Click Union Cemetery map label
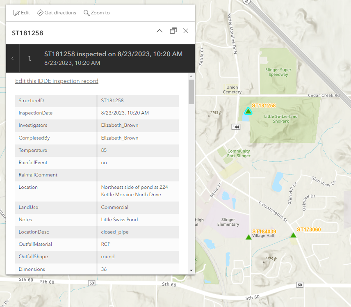The height and width of the screenshot is (307, 351). pyautogui.click(x=232, y=89)
